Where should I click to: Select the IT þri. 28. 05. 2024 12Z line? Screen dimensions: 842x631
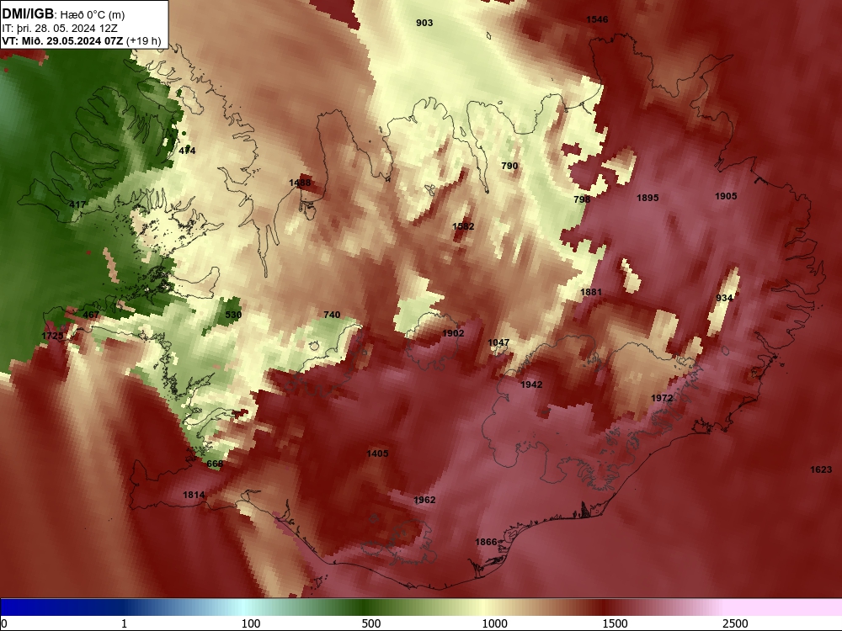(59, 29)
